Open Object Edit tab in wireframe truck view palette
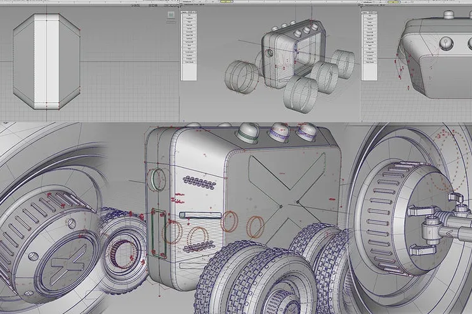Image resolution: width=472 pixels, height=314 pixels. [189, 35]
